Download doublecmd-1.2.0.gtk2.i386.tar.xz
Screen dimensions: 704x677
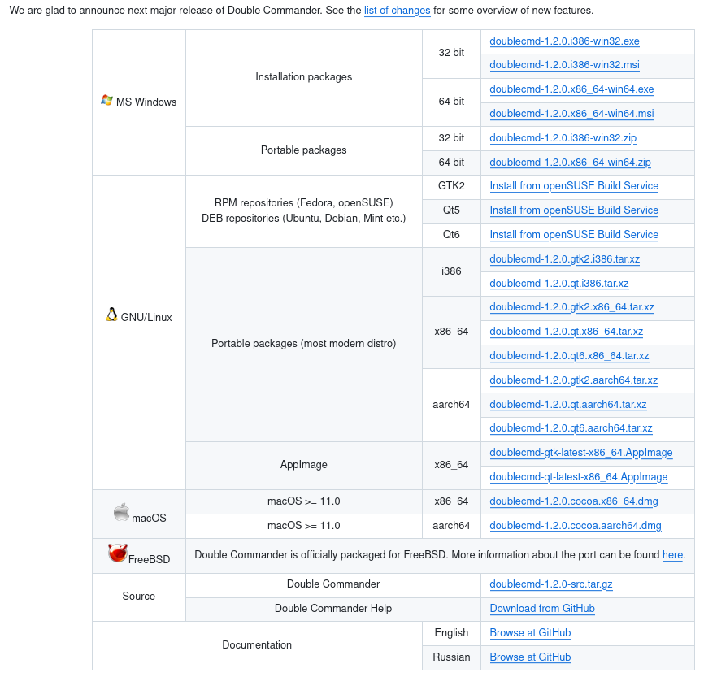coord(564,259)
